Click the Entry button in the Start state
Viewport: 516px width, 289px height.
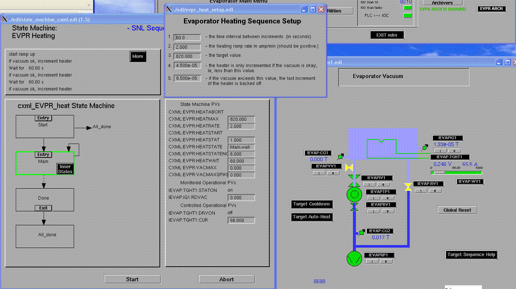pos(43,118)
